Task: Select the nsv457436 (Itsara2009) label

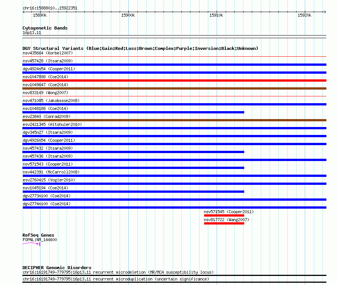Action: pos(48,156)
